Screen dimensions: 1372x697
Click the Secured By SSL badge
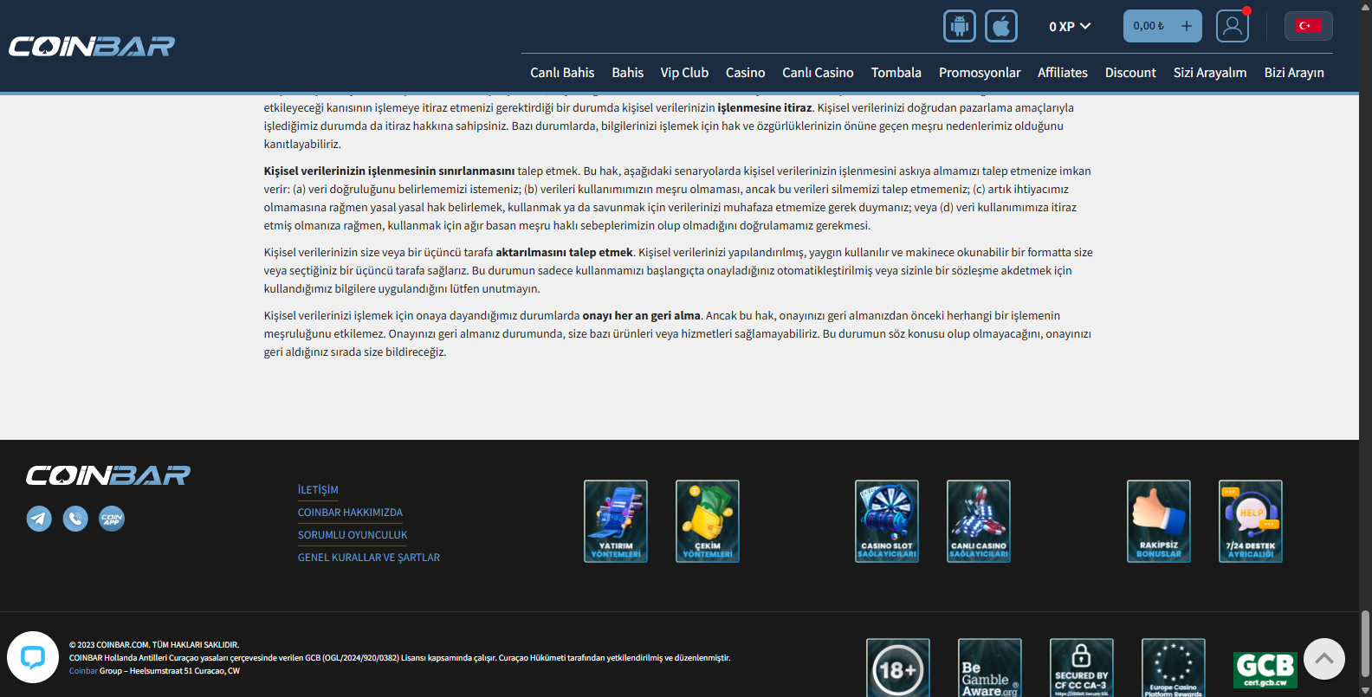[x=1082, y=668]
